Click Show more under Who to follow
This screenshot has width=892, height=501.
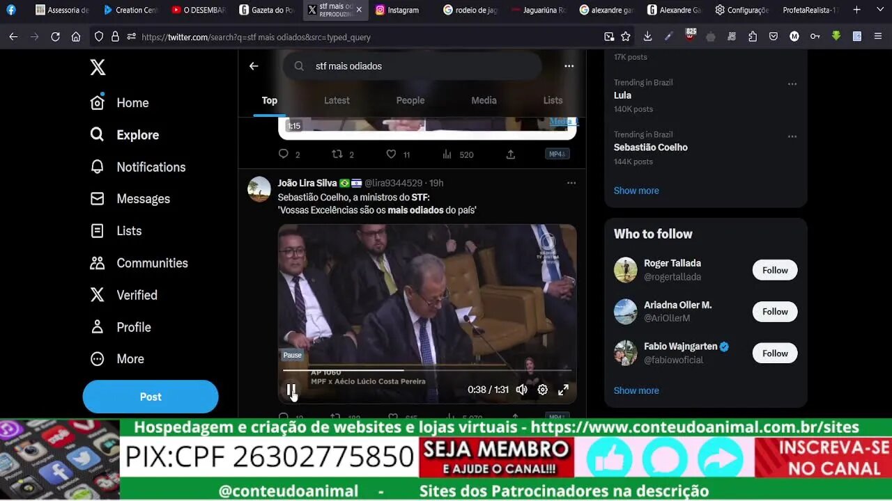pos(636,390)
